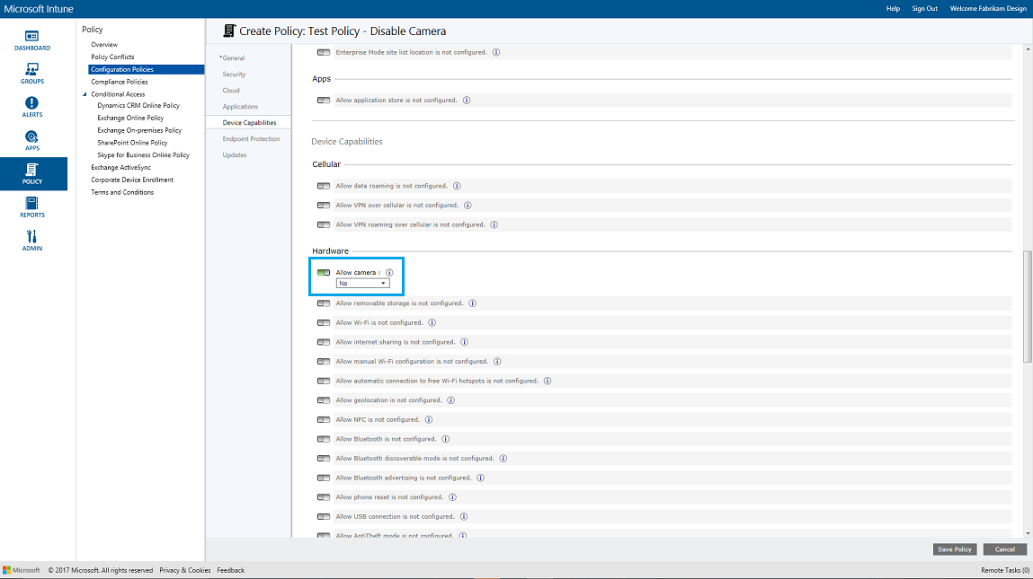Open the Help link

click(x=893, y=9)
